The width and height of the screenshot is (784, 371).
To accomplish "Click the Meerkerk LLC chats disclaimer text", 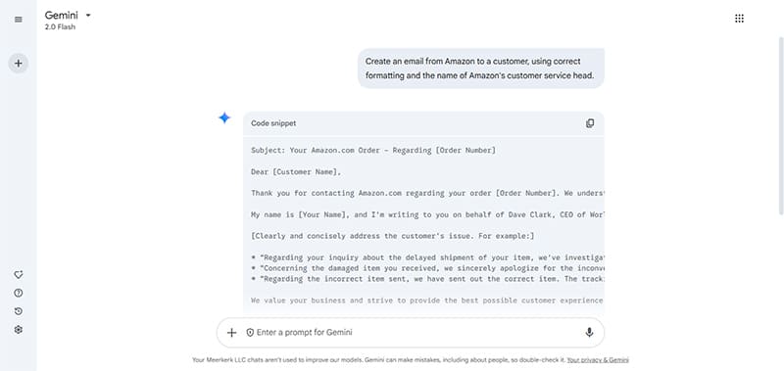I will [x=378, y=359].
